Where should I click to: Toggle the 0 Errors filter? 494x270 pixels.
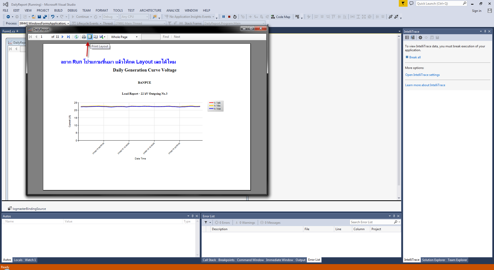pos(223,223)
